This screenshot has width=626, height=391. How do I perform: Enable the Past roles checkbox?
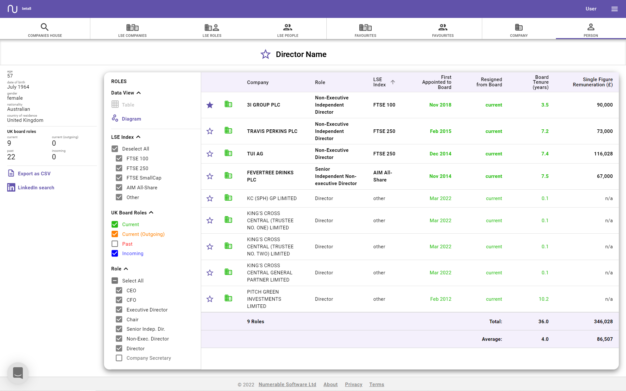[x=115, y=244]
